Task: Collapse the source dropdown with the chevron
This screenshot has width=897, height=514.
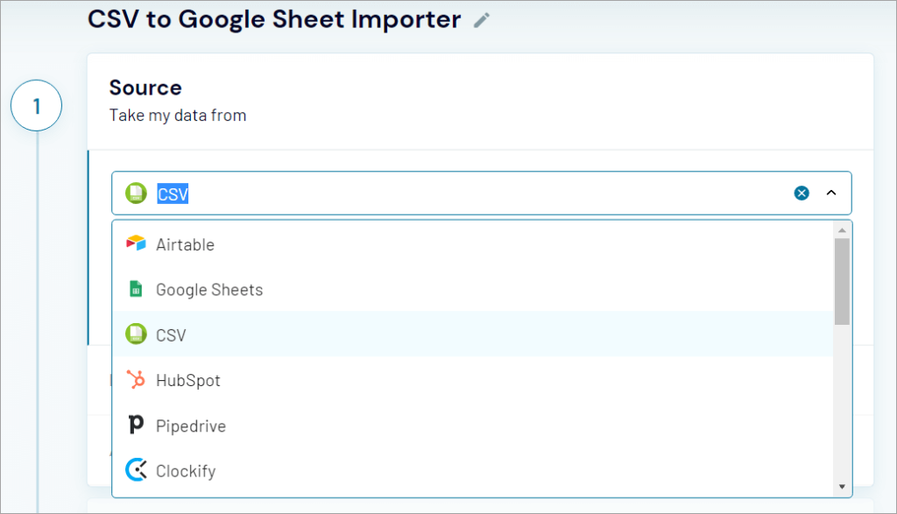Action: coord(831,193)
